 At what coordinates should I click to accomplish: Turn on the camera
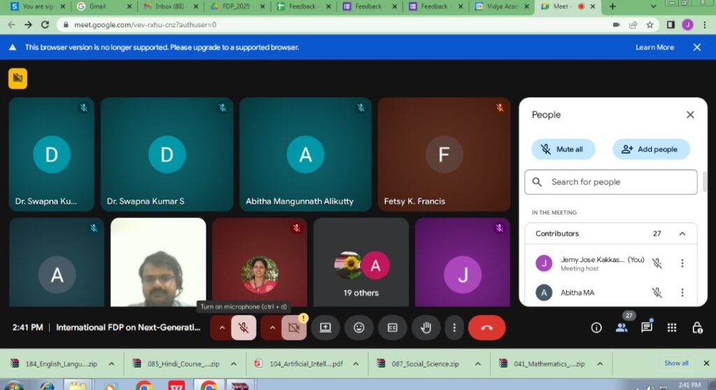pos(294,327)
